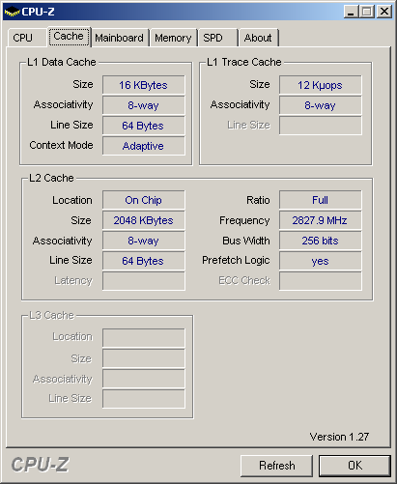Switch to the CPU tab

pos(27,38)
